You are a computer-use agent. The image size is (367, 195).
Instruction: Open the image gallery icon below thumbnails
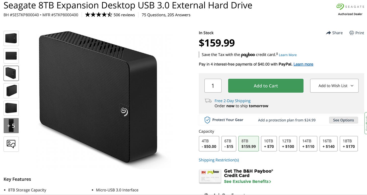coord(11,144)
